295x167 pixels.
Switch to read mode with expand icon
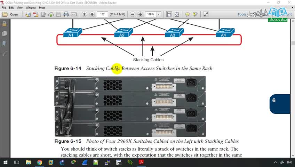pos(206,14)
